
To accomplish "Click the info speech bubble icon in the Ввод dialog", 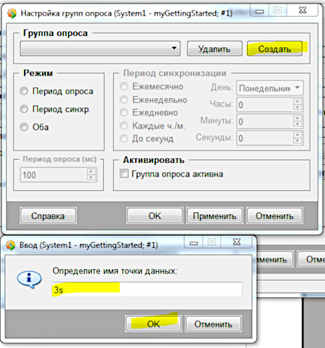I will pyautogui.click(x=29, y=279).
